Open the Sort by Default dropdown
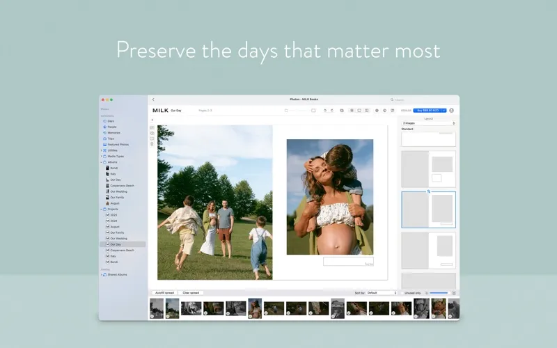557x348 pixels. [382, 293]
